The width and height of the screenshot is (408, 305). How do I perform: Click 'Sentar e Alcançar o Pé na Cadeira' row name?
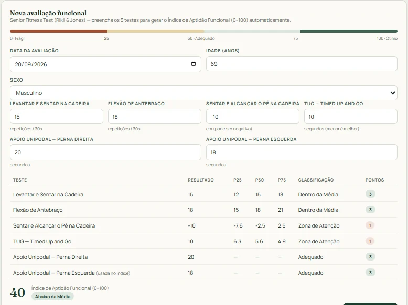pyautogui.click(x=54, y=225)
